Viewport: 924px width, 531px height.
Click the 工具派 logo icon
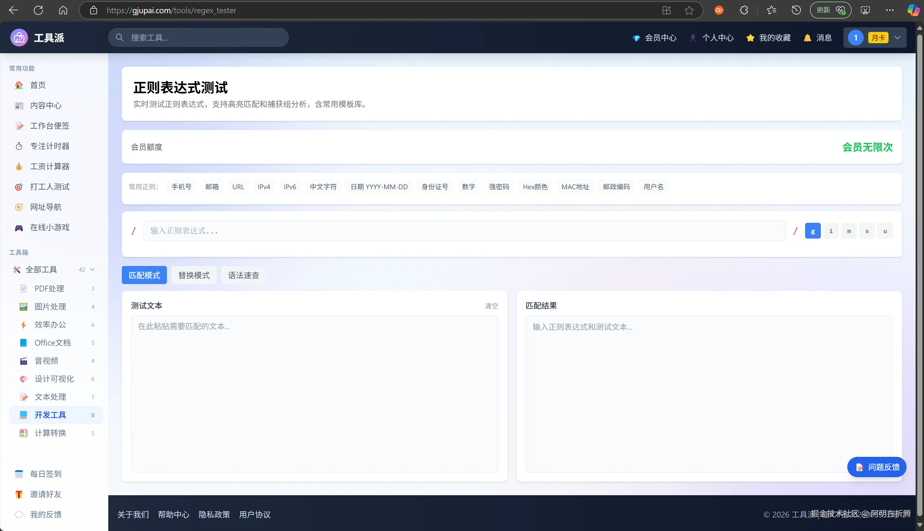click(19, 38)
